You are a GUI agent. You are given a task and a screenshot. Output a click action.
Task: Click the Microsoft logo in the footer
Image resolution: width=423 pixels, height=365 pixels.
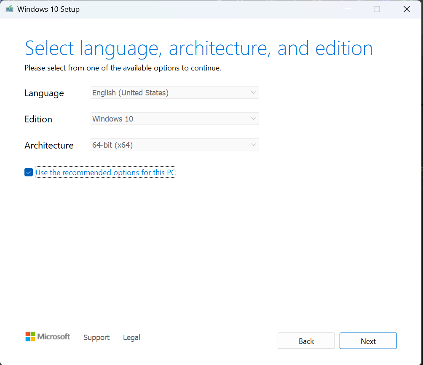(x=48, y=337)
